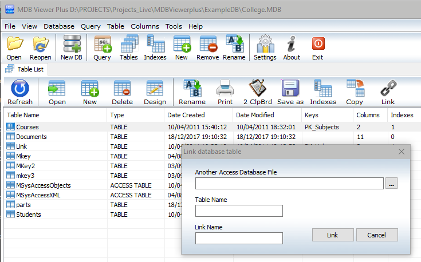
Task: Click the Tables icon in main toolbar
Action: (x=129, y=47)
